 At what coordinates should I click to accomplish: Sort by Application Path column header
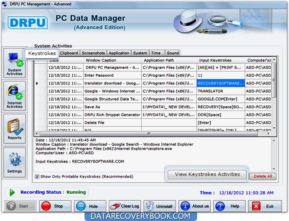(169, 60)
